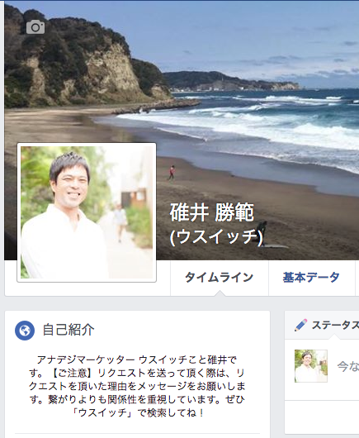Click the camera icon on cover photo
Image resolution: width=359 pixels, height=438 pixels.
[x=35, y=27]
